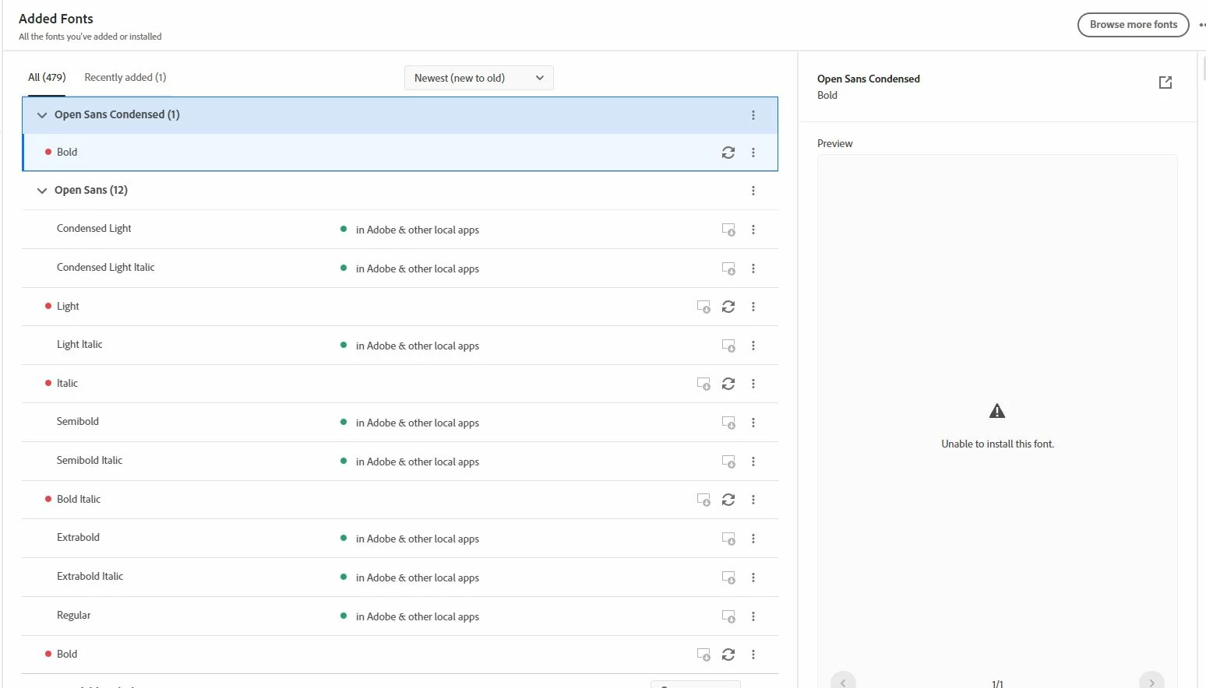Click the Open Sans Condensed (1) family title
The width and height of the screenshot is (1206, 688).
117,114
